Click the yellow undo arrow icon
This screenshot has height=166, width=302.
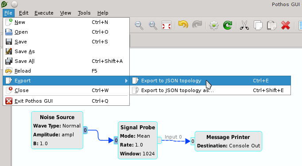183,25
